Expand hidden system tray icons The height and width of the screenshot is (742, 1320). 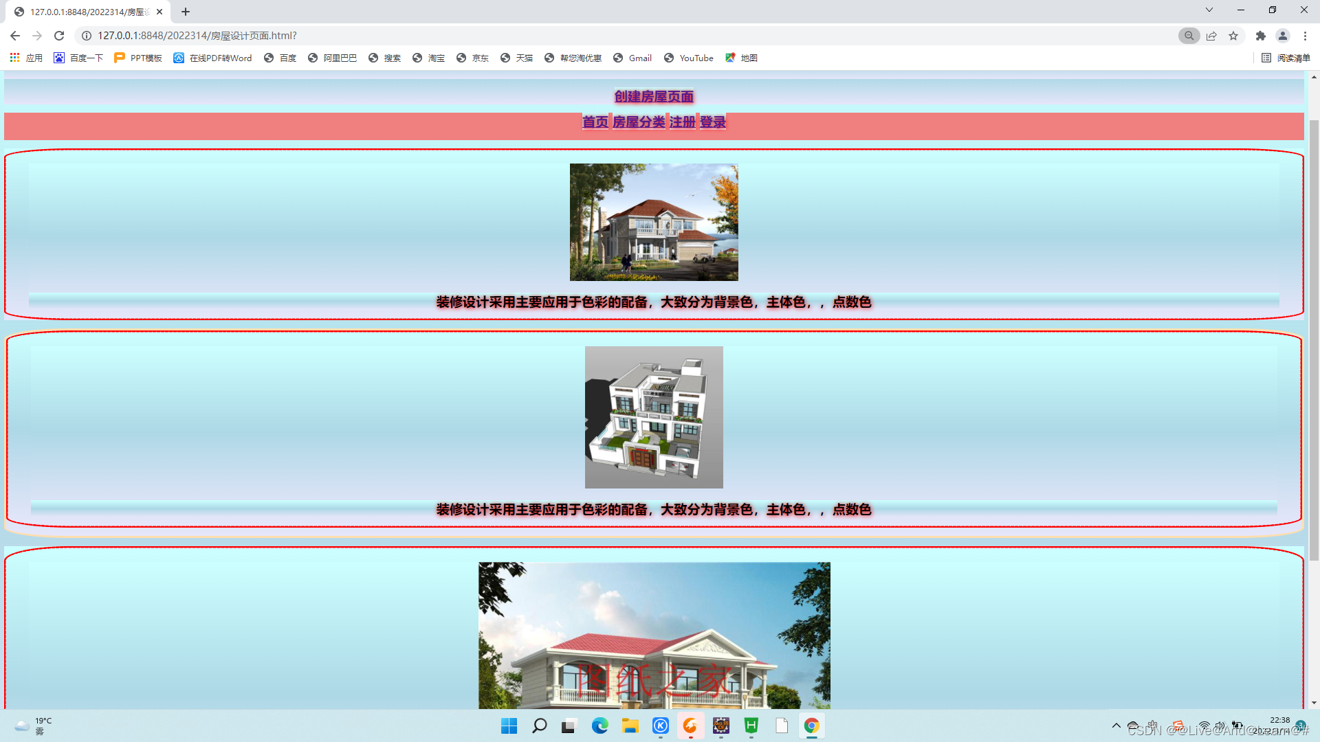(1116, 726)
